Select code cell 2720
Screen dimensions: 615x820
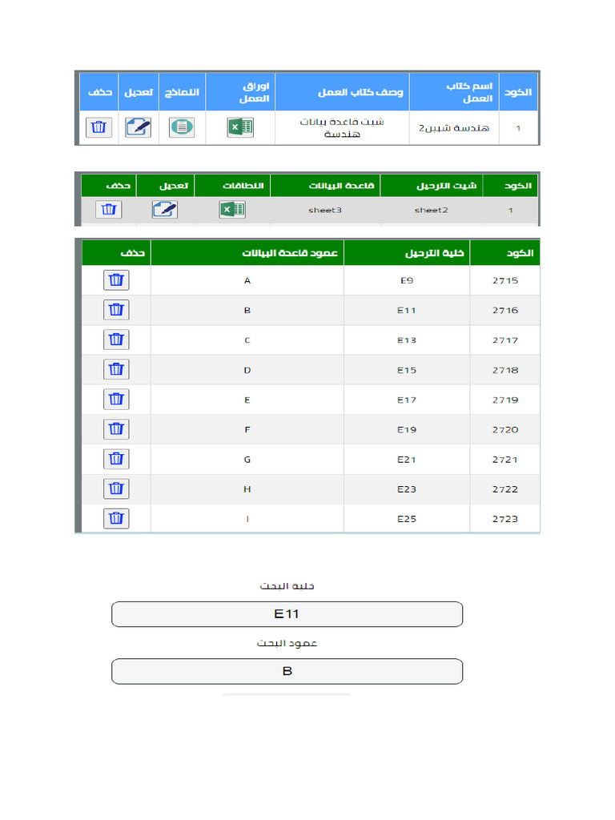click(x=505, y=430)
